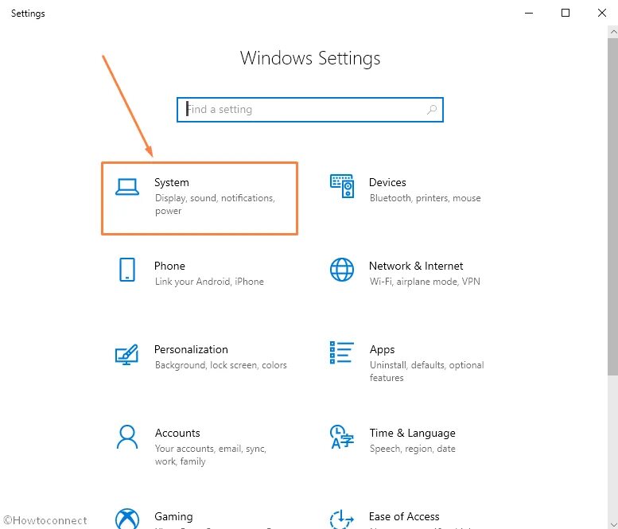The height and width of the screenshot is (529, 618).
Task: Click 'Uninstall, defaults, optional features' description
Action: coord(426,371)
